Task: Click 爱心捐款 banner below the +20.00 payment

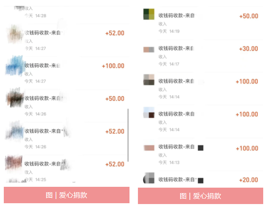Action: (x=200, y=196)
